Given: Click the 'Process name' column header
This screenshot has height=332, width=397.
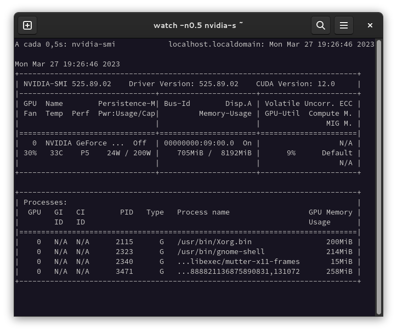Looking at the screenshot, I should coord(203,212).
